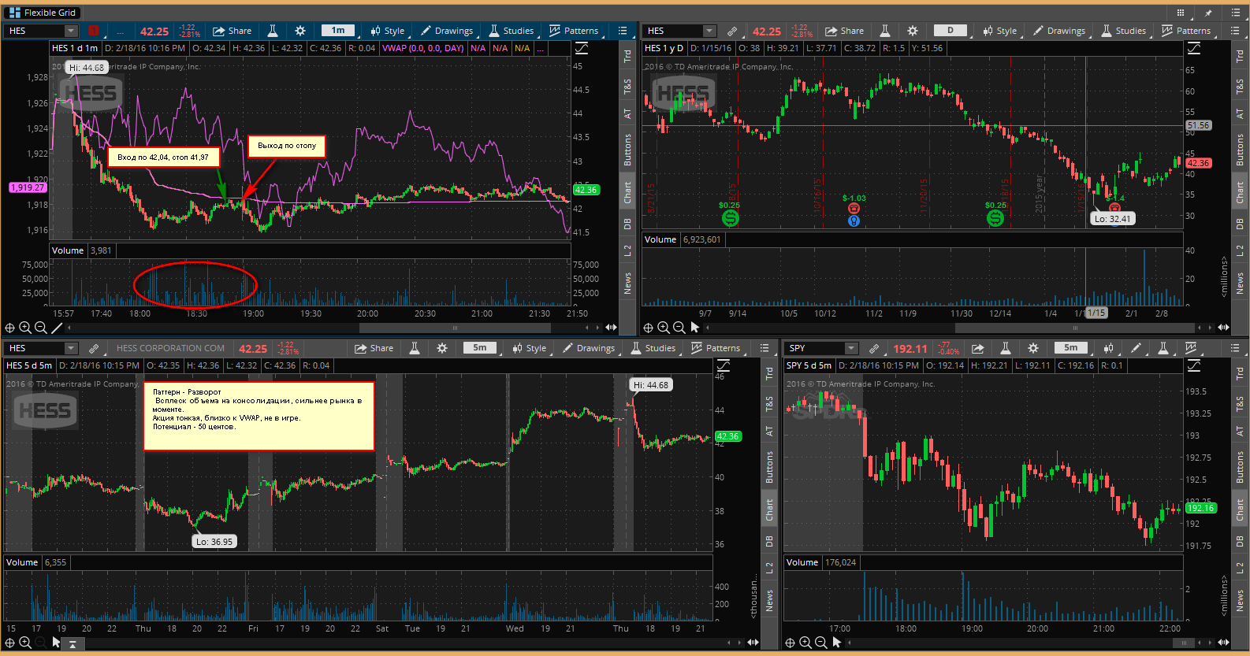Zoom in on the top-left 1m chart
The width and height of the screenshot is (1250, 656).
pyautogui.click(x=25, y=328)
